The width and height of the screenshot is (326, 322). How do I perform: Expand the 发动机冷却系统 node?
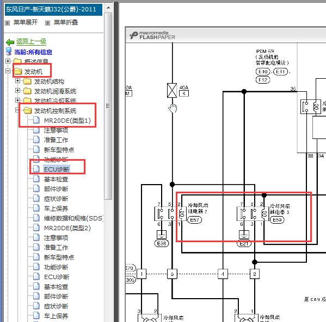pos(17,100)
